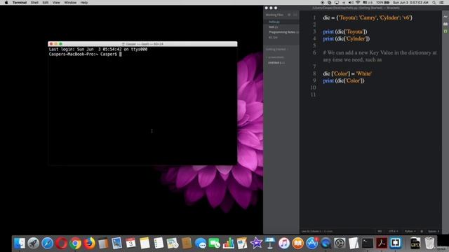Open System Preferences gear in Dock
This screenshot has height=252, width=449.
coord(340,243)
